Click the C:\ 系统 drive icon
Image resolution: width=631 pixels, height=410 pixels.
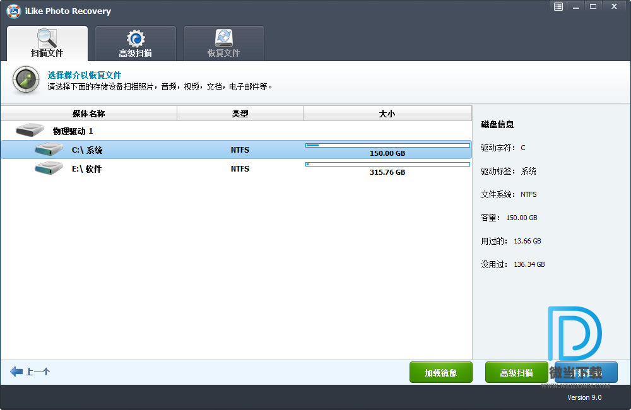point(49,149)
